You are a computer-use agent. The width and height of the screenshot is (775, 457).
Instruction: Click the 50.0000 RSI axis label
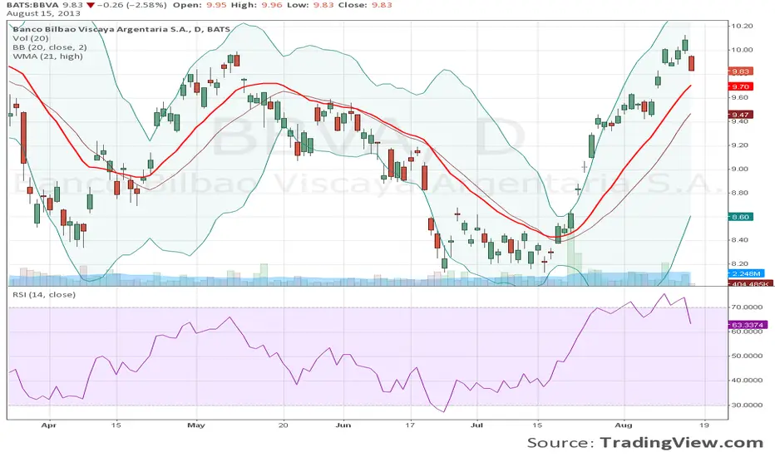[x=747, y=356]
